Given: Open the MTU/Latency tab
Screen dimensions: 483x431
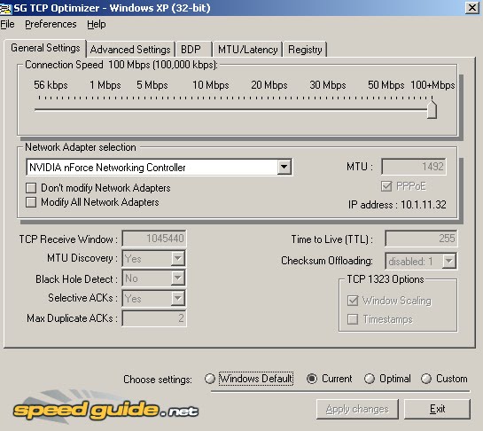Looking at the screenshot, I should coord(247,50).
